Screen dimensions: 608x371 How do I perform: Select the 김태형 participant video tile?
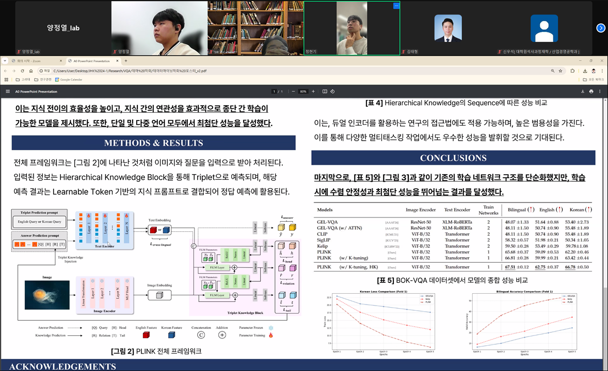tap(448, 28)
